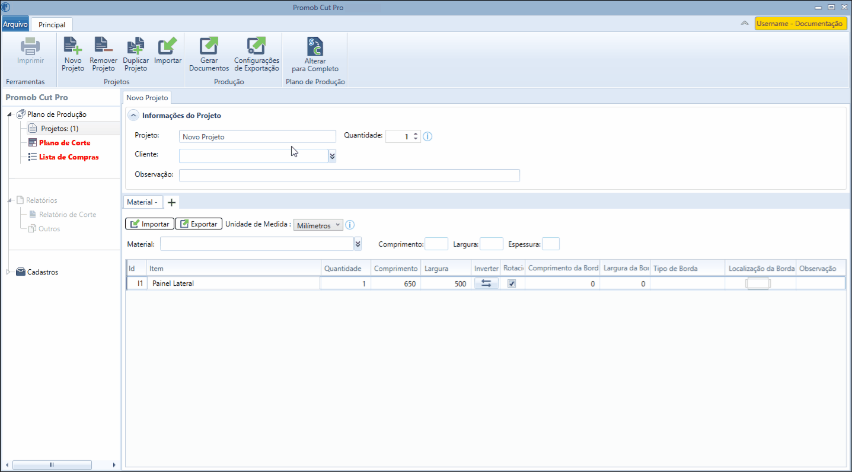Click Painel Lateral row Quantidade cell
The image size is (852, 472).
(x=346, y=283)
